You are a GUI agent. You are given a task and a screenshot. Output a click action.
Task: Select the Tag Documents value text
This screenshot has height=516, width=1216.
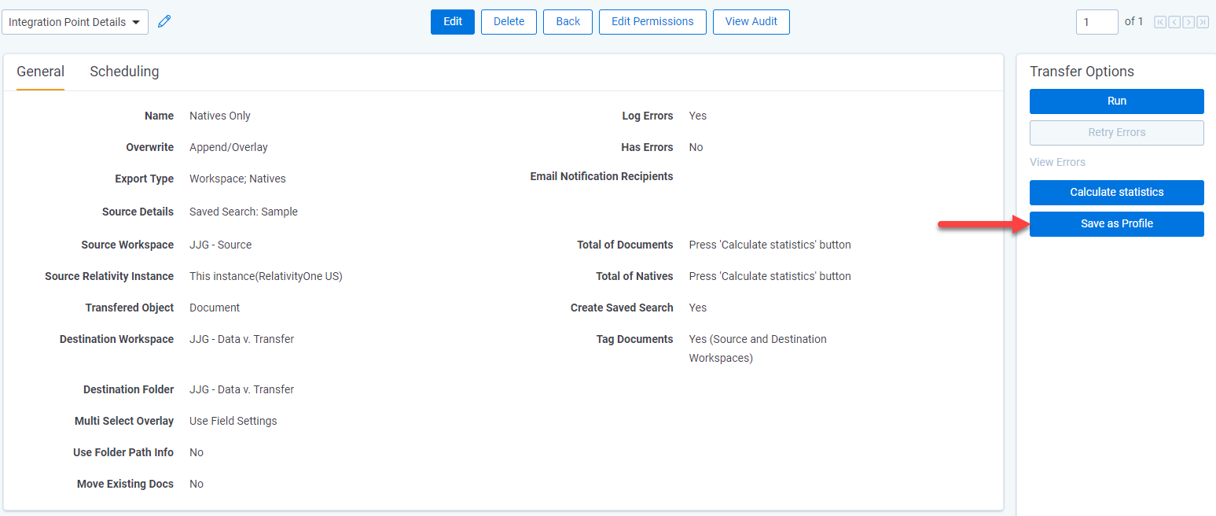point(758,348)
